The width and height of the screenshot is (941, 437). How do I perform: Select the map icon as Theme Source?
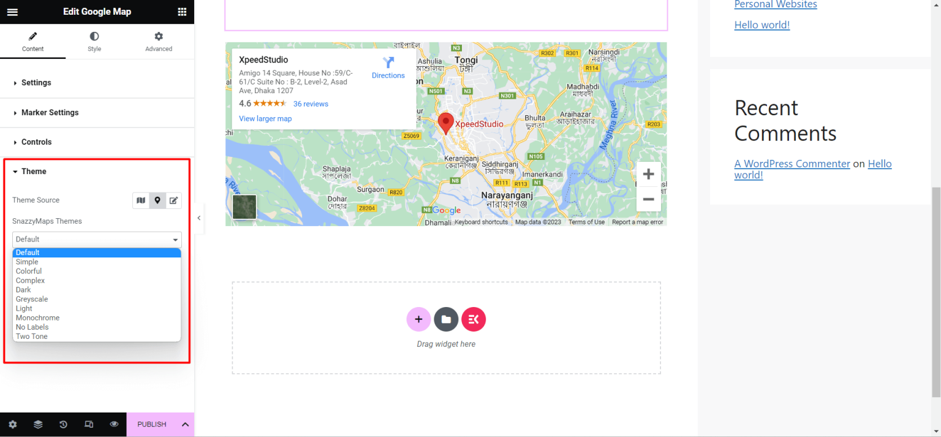coord(140,200)
